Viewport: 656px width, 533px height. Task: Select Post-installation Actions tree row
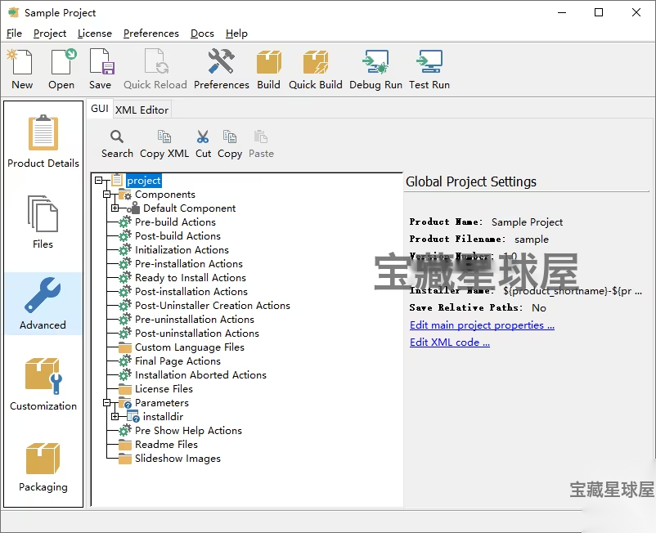191,291
